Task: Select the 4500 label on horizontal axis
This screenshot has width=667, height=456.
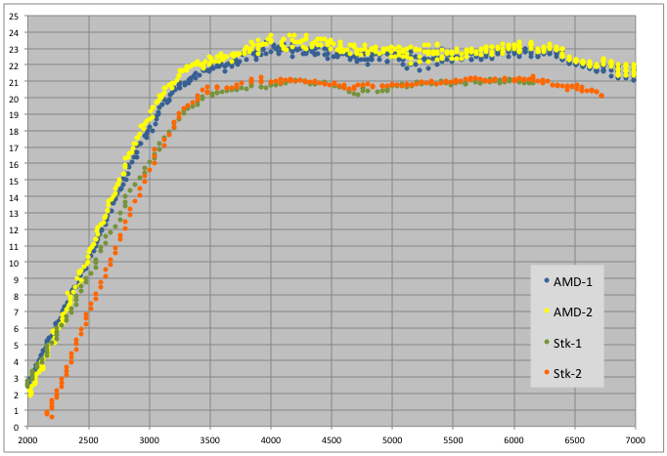Action: coord(332,440)
